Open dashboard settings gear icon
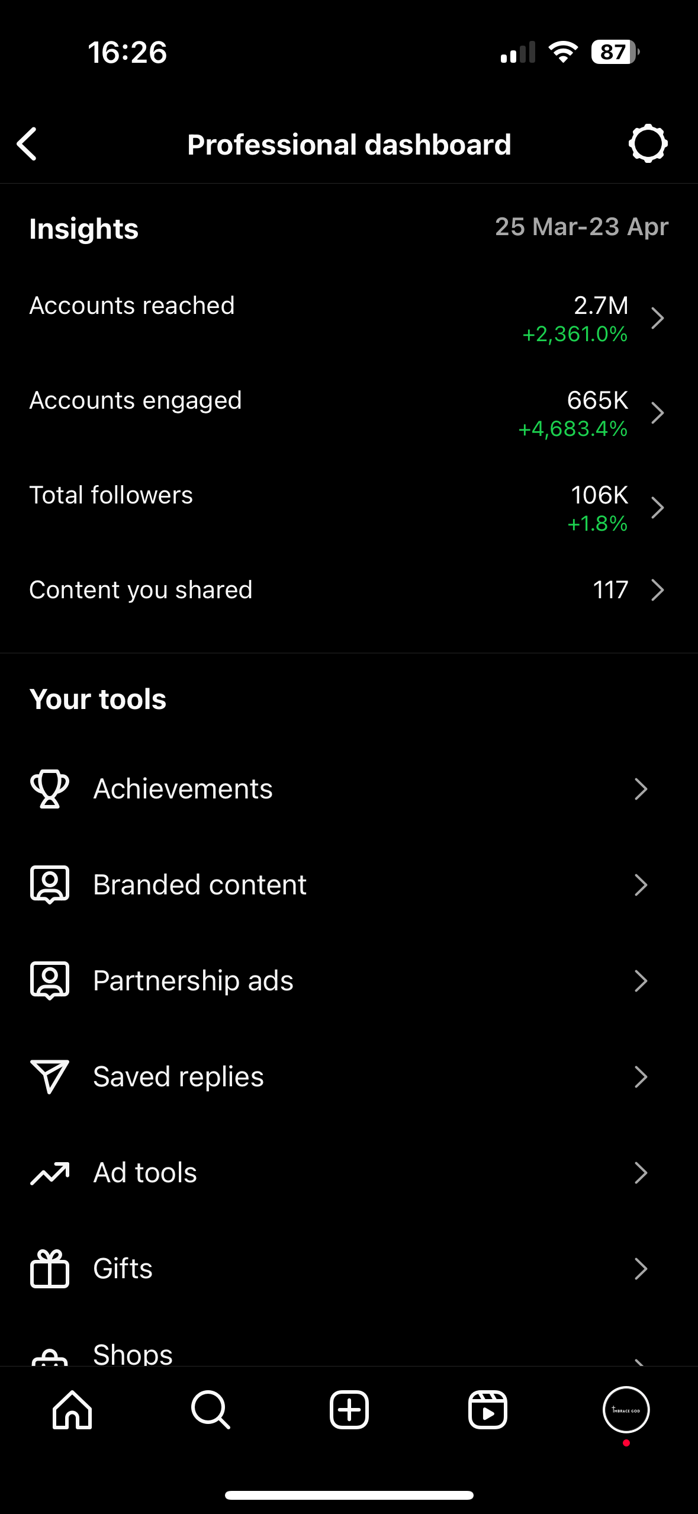Viewport: 698px width, 1514px height. pyautogui.click(x=648, y=143)
